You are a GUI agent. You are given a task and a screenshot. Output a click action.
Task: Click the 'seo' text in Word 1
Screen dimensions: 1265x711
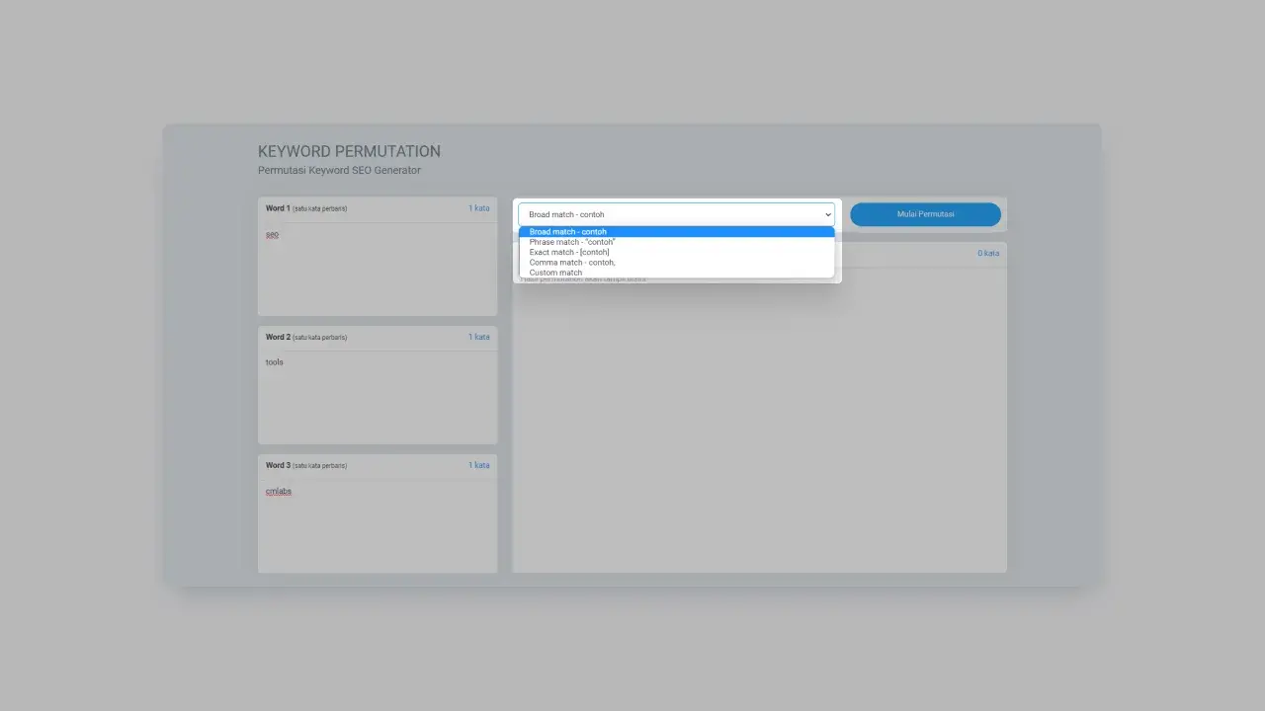[273, 234]
